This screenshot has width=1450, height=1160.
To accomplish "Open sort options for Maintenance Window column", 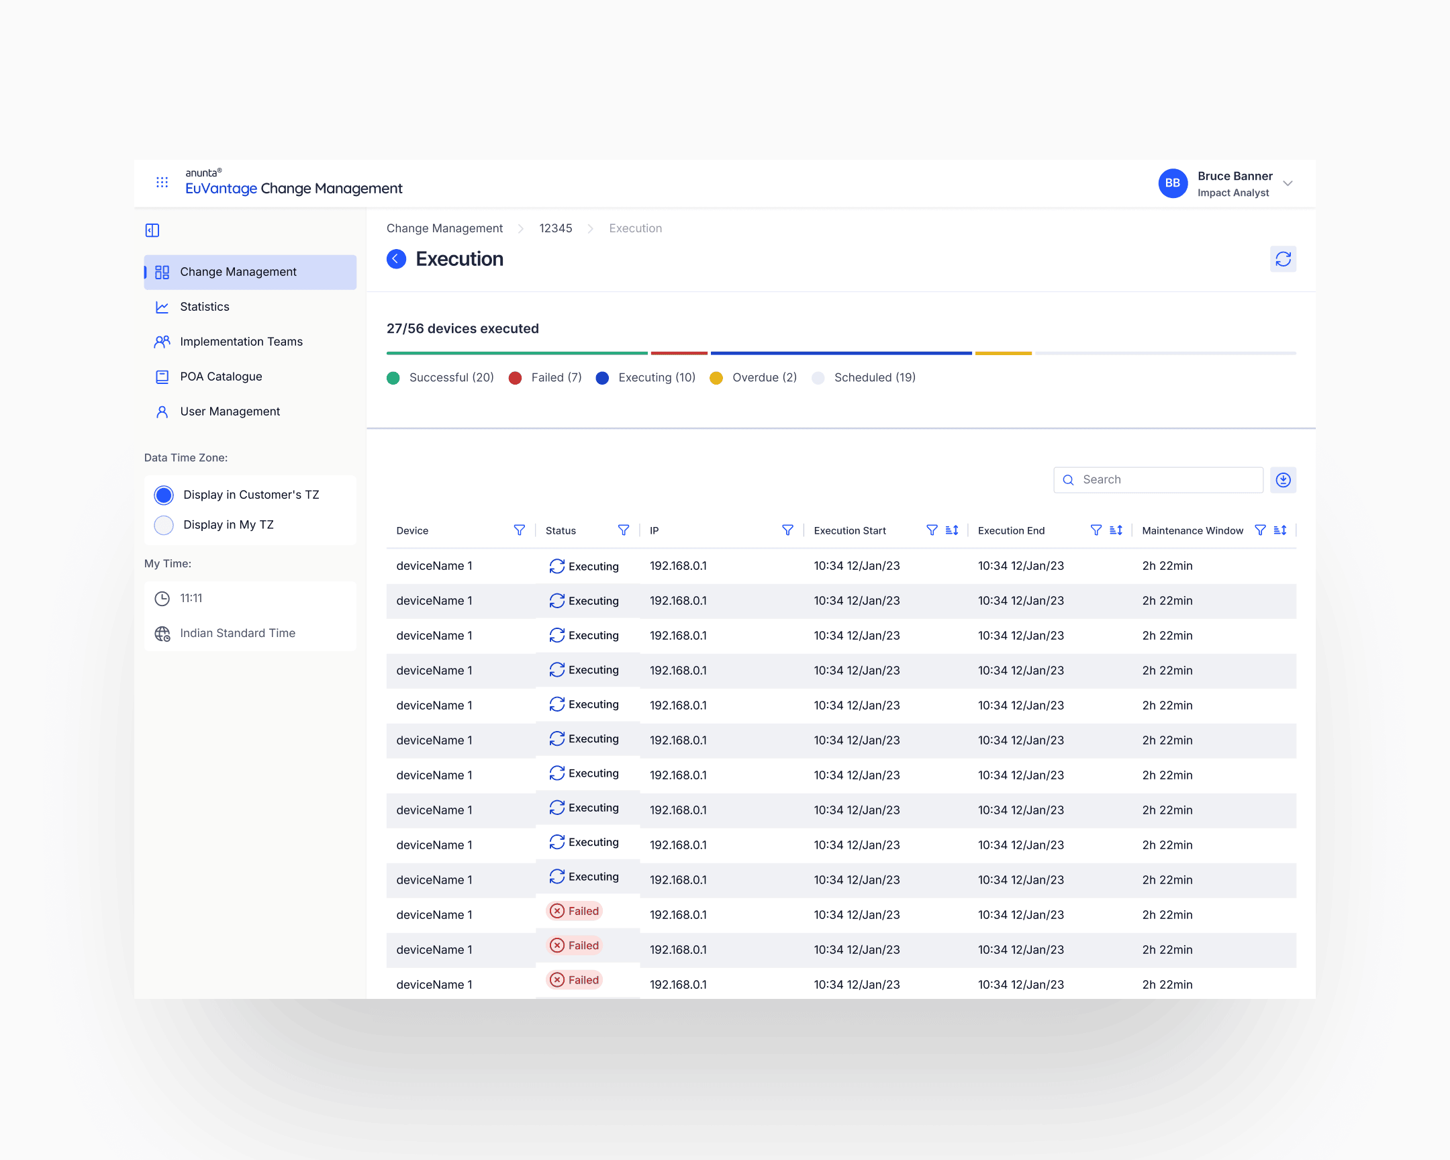I will (1280, 530).
